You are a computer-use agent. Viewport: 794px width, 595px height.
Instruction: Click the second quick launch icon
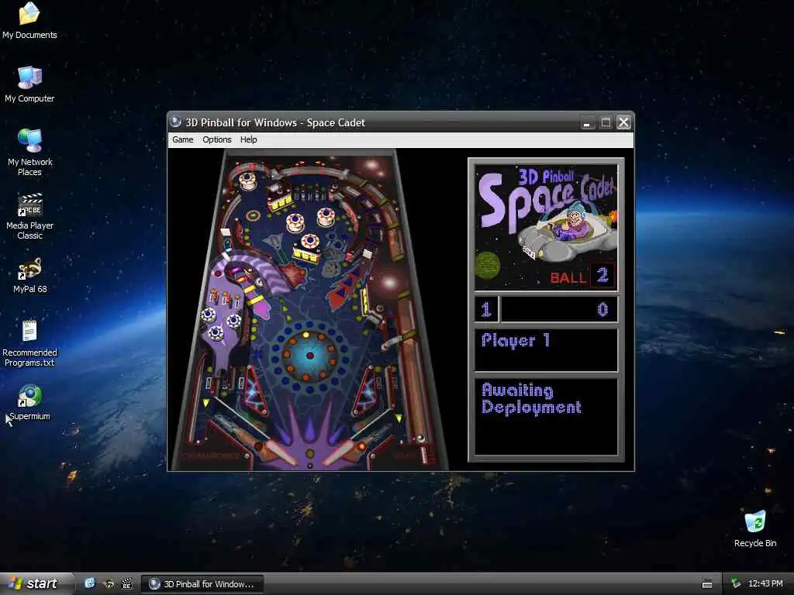109,584
